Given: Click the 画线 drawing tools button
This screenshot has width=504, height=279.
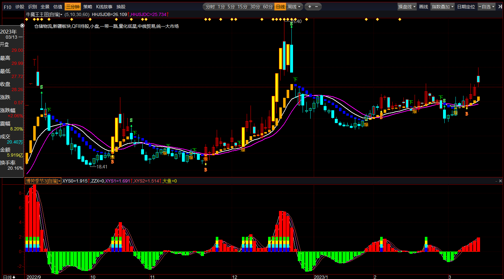Looking at the screenshot, I should 424,7.
